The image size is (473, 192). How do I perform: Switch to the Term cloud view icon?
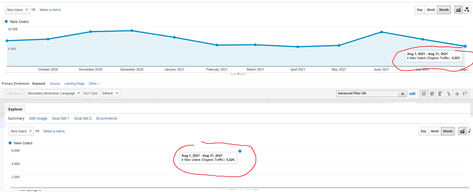(457, 94)
